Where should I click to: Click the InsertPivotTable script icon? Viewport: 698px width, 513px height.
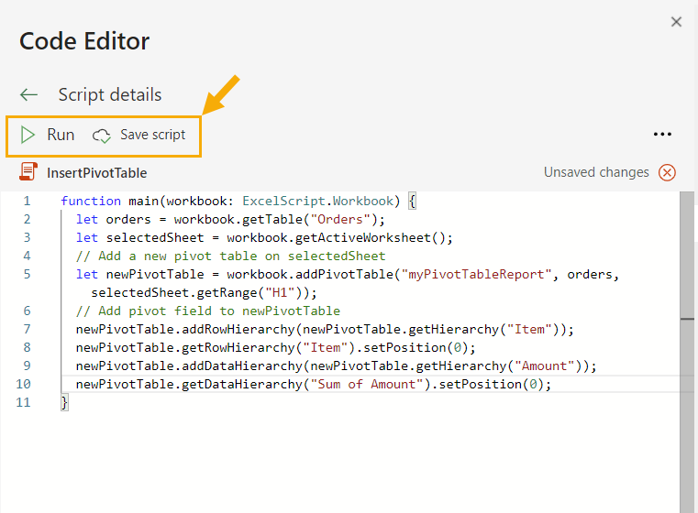coord(28,171)
